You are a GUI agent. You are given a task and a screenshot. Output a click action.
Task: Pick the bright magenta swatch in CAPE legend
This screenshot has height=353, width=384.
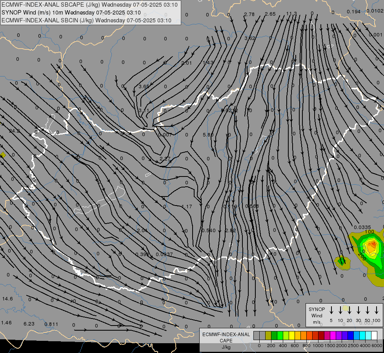pos(333,336)
